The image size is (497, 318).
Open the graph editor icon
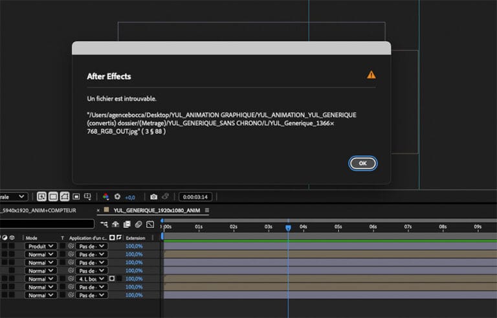pyautogui.click(x=150, y=224)
